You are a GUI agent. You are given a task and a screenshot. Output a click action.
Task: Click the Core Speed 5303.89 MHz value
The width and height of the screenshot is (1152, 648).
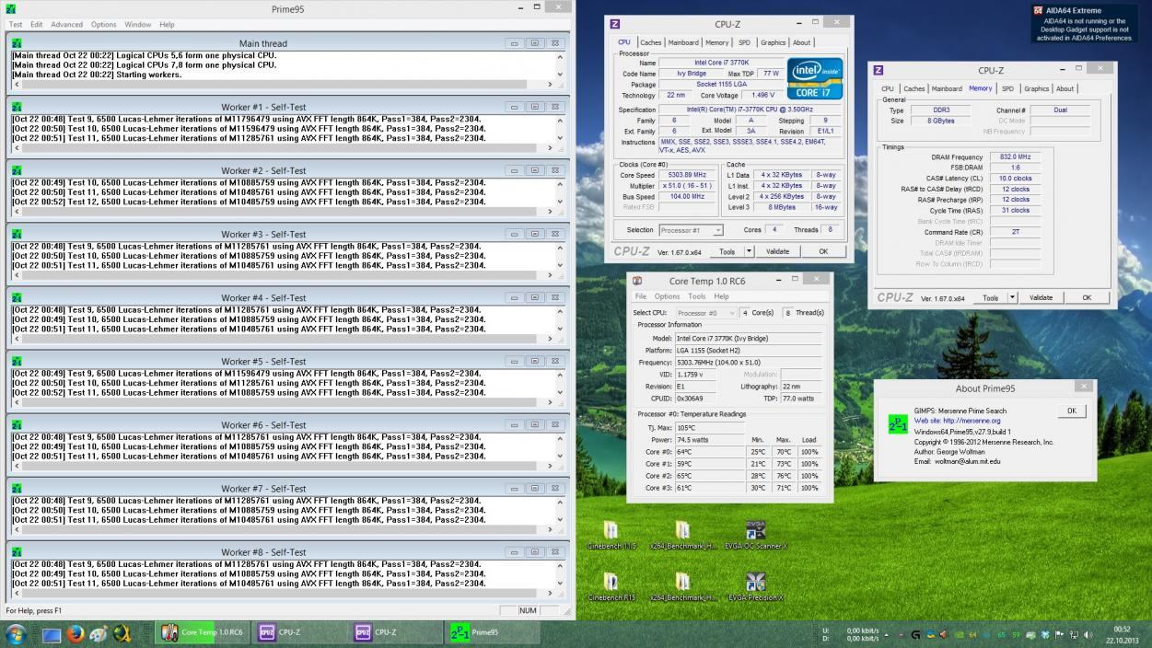[x=688, y=175]
